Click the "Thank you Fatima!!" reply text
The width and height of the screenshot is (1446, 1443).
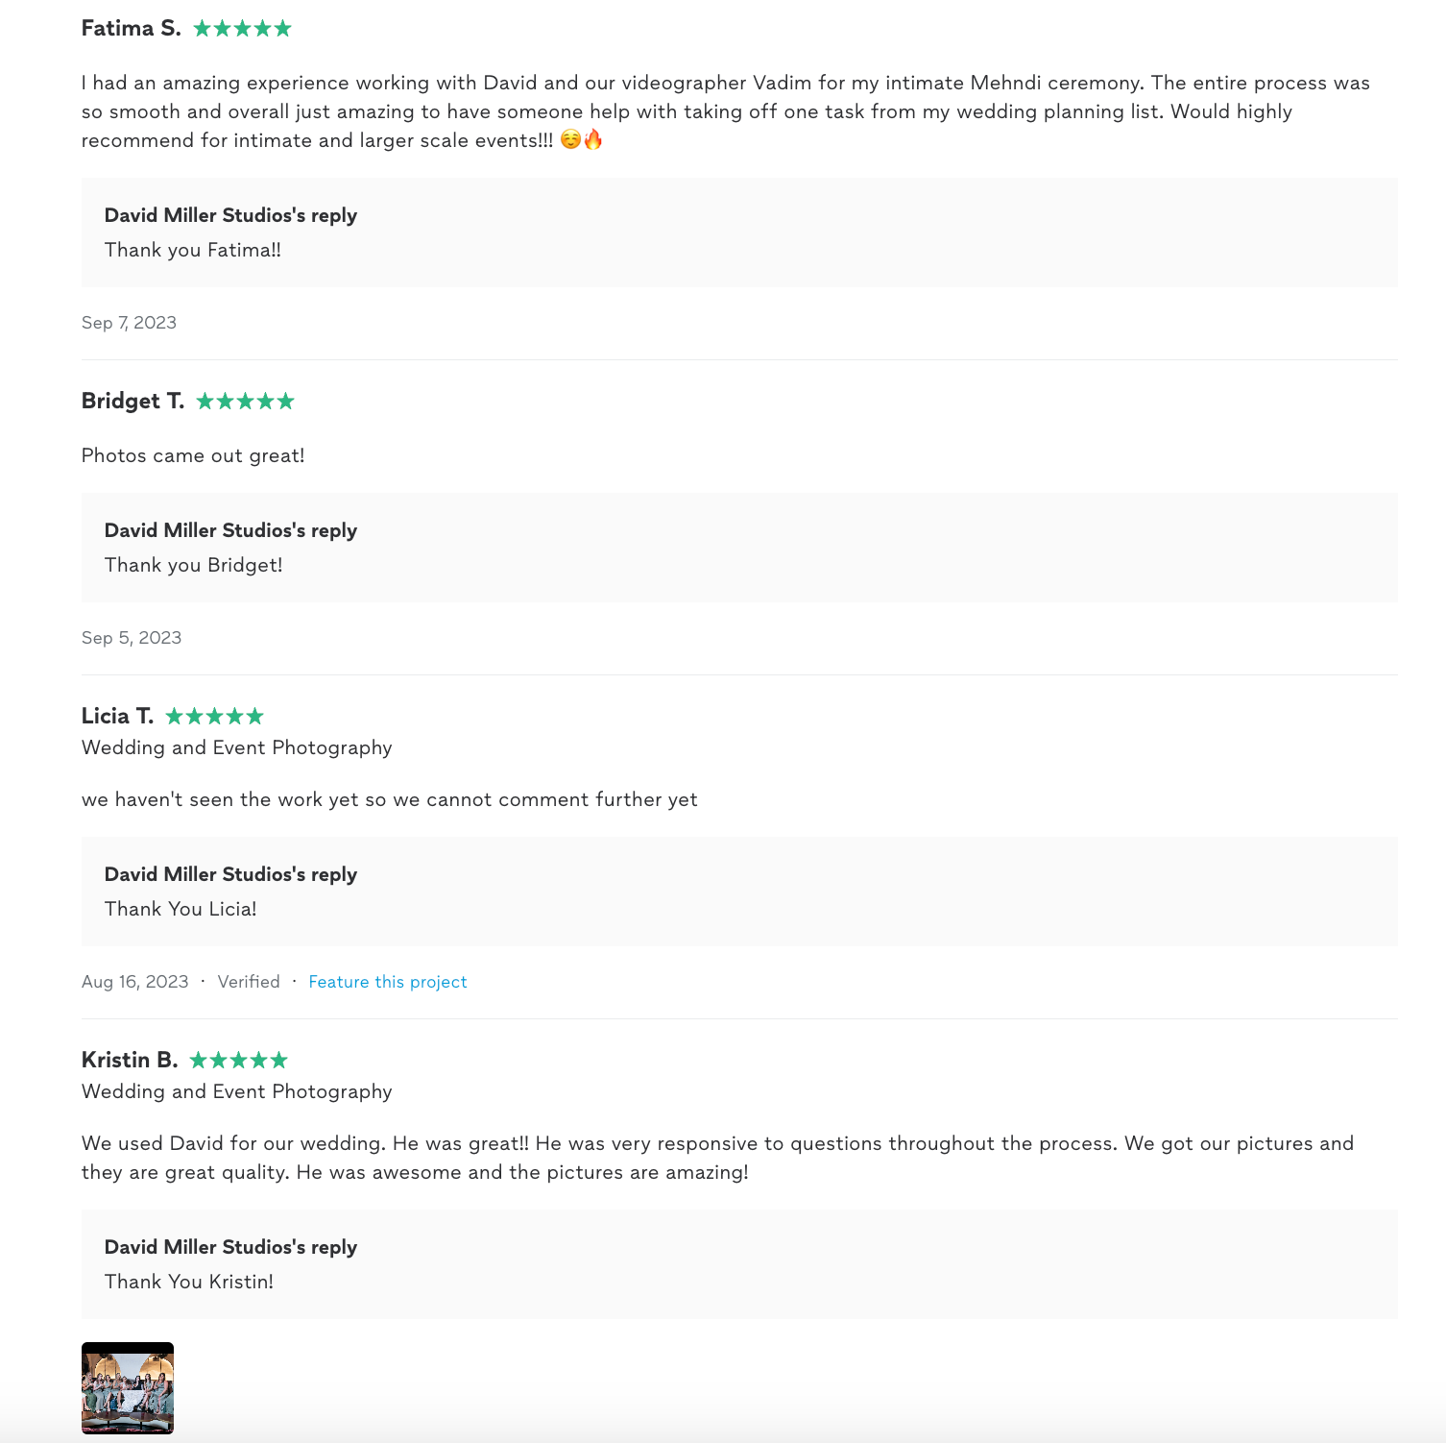(x=192, y=250)
